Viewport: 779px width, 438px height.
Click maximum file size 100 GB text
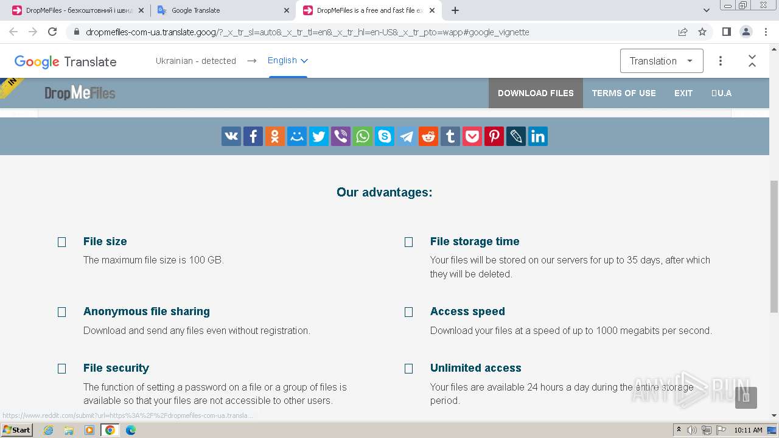click(x=153, y=260)
